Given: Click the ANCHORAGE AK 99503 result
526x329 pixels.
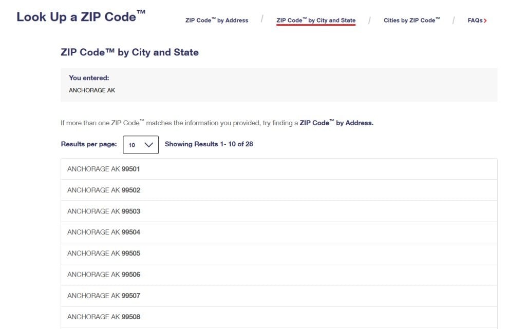Looking at the screenshot, I should pos(278,211).
